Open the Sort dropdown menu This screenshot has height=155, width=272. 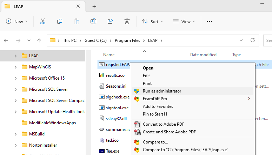[152, 21]
